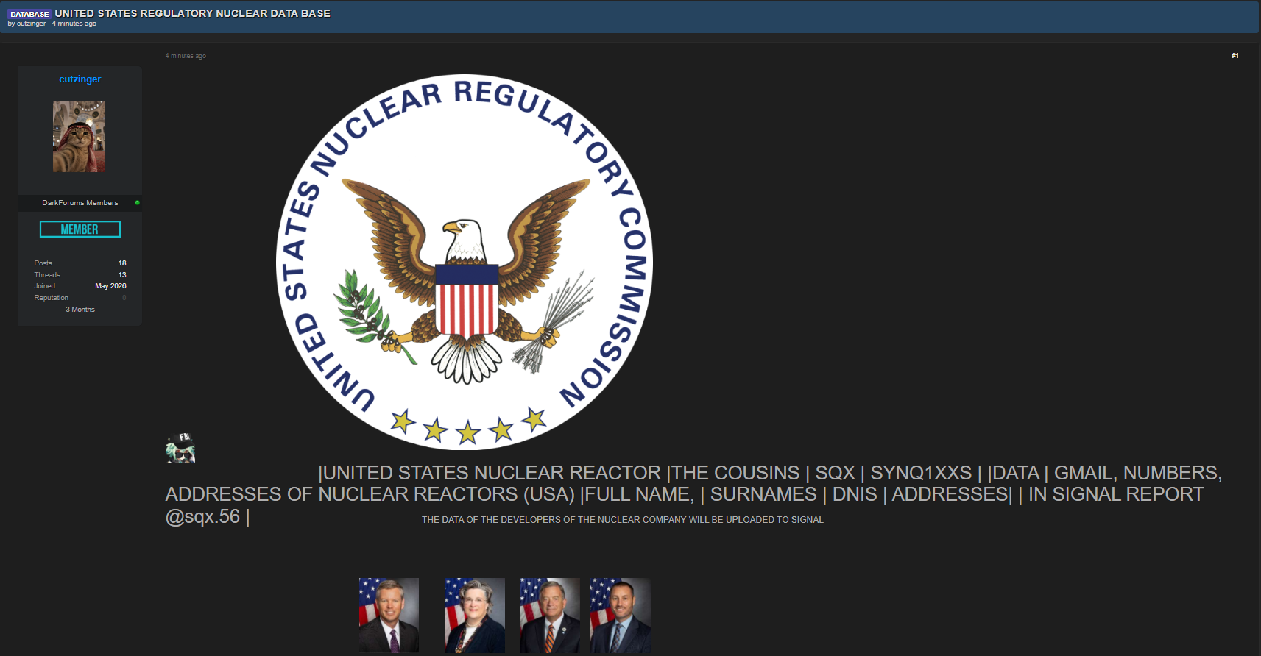
Task: Click the Joined date May 2026
Action: pos(110,286)
